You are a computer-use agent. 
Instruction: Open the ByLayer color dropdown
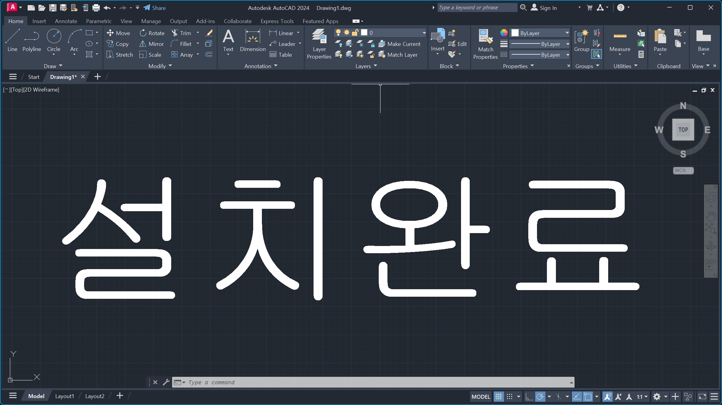pos(567,33)
